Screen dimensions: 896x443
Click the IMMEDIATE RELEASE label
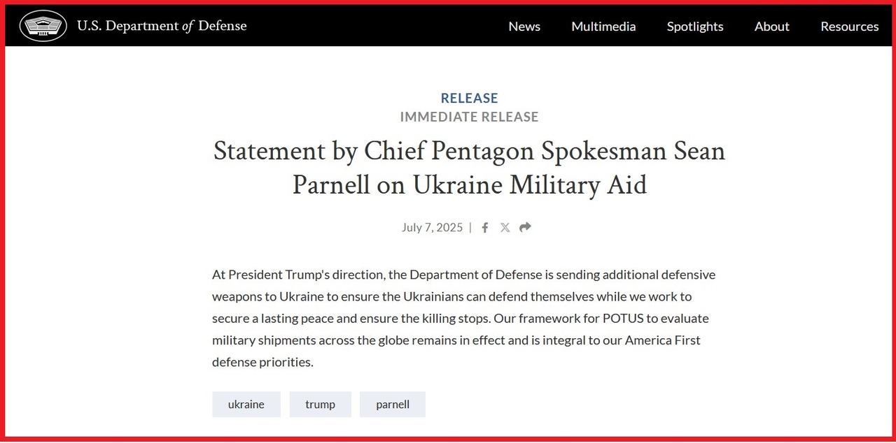point(469,117)
